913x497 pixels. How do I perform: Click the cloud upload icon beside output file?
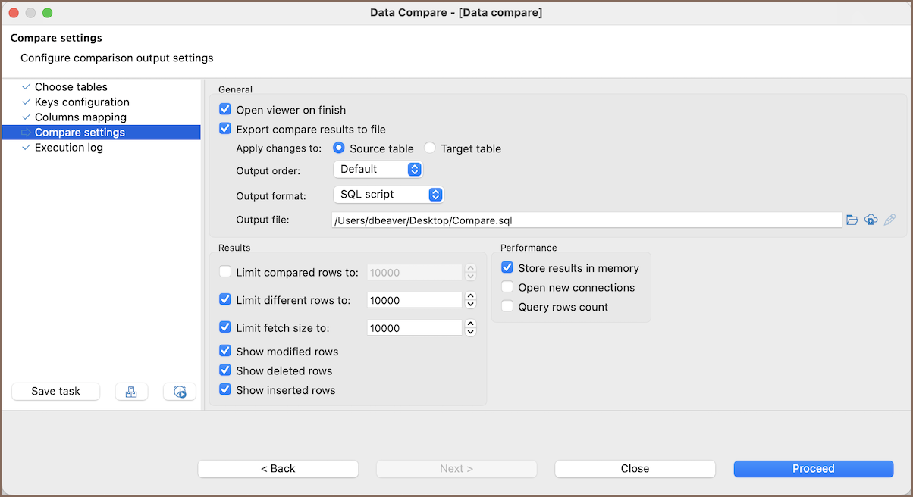pyautogui.click(x=871, y=220)
